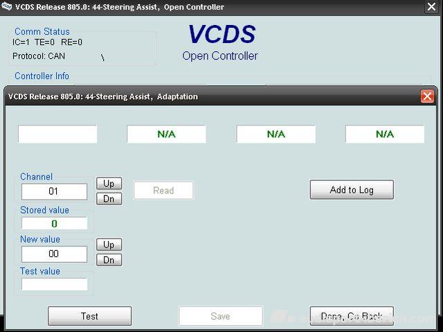
Task: Close the Open Controller window
Action: (431, 6)
